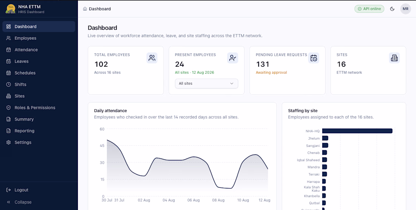The width and height of the screenshot is (416, 210).
Task: Click the Mandra site label
Action: click(314, 167)
